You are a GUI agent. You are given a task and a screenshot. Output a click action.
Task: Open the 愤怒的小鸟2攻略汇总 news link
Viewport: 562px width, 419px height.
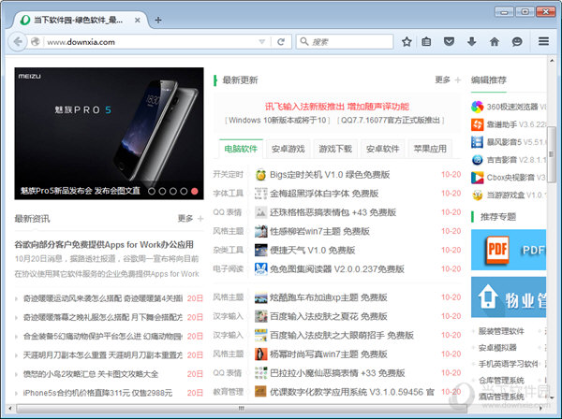point(91,374)
